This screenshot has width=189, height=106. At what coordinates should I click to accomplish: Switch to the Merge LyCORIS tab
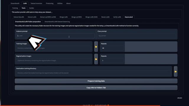tap(76, 17)
